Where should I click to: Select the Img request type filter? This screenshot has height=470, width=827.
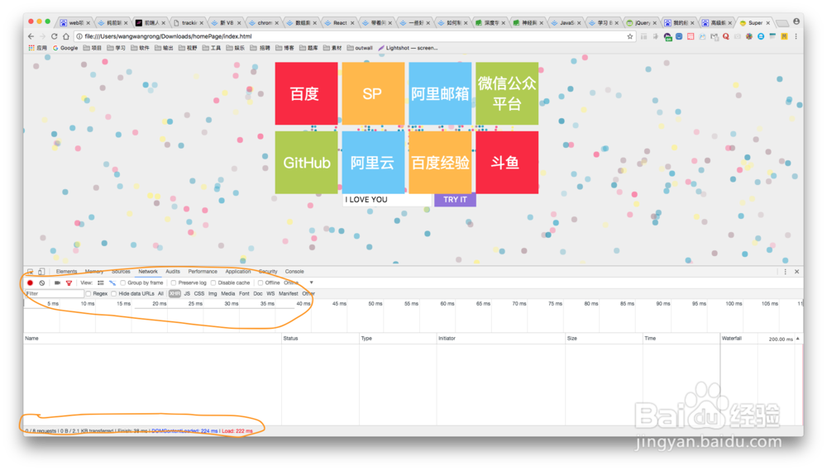213,293
